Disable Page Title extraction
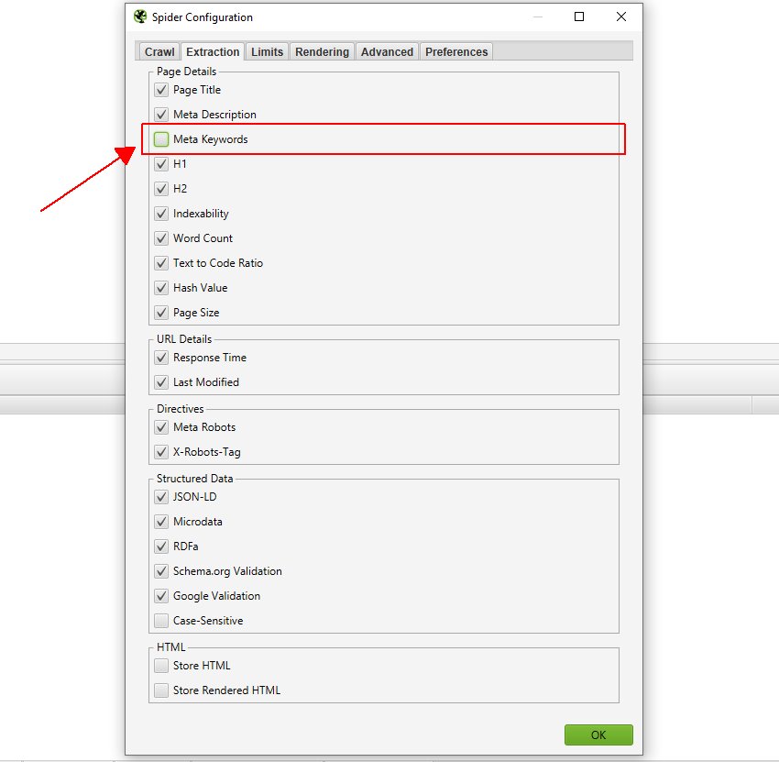 pyautogui.click(x=160, y=90)
